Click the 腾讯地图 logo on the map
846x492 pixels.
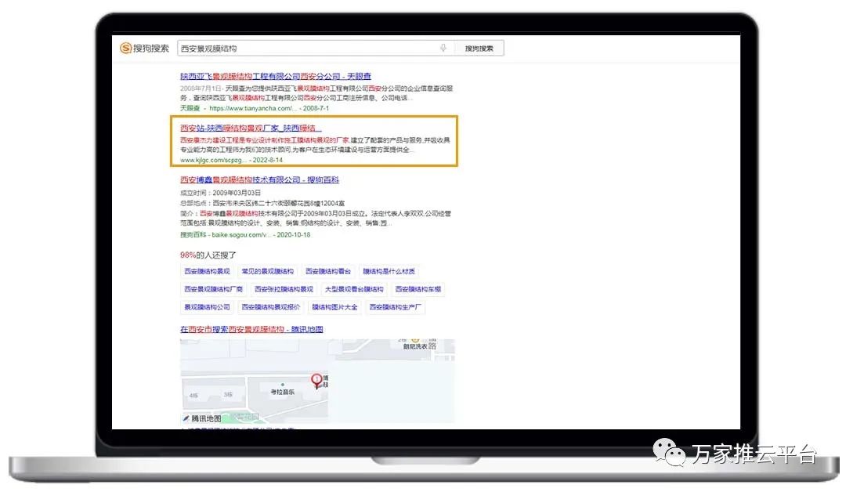201,418
